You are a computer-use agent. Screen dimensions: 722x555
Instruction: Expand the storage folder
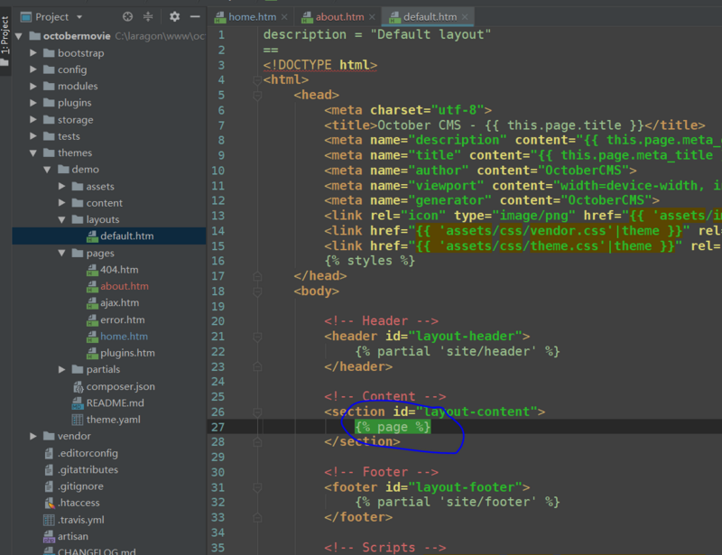(x=33, y=120)
